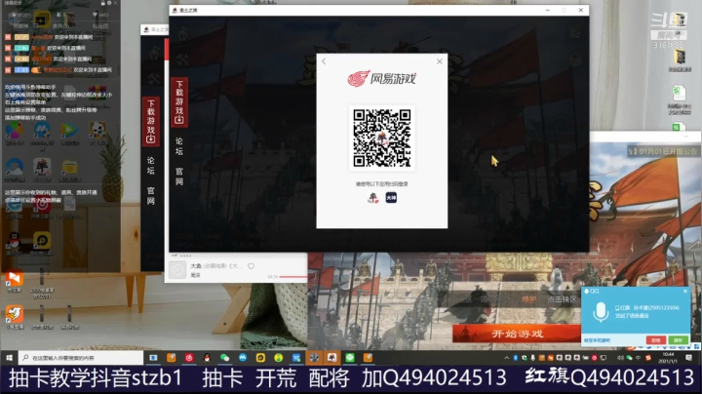702x394 pixels.
Task: Open the QQ penguin taskbar icon
Action: tap(207, 357)
